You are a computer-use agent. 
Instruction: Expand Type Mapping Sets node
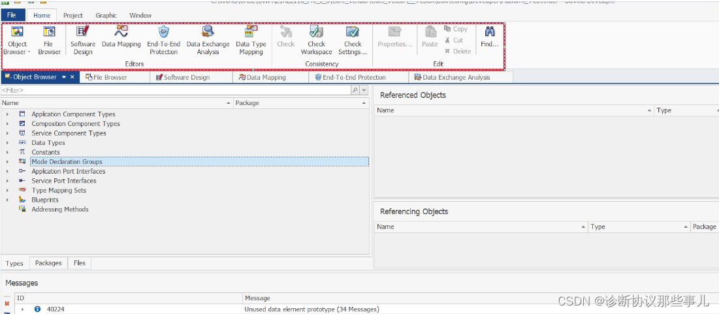[7, 191]
